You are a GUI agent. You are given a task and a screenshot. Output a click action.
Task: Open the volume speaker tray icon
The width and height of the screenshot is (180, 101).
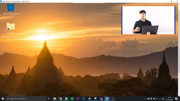[157, 98]
